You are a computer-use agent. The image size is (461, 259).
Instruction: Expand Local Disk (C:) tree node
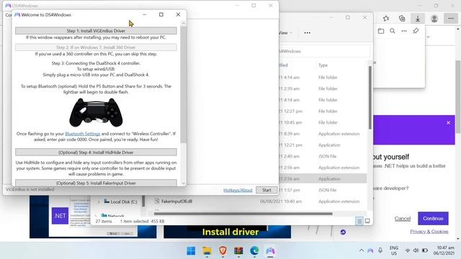tap(99, 201)
